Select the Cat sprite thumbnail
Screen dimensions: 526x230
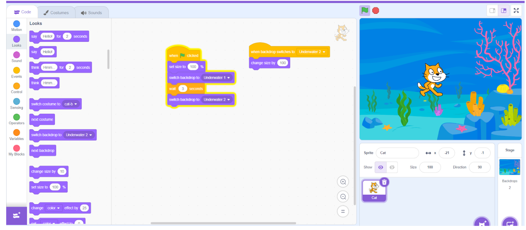tap(374, 190)
